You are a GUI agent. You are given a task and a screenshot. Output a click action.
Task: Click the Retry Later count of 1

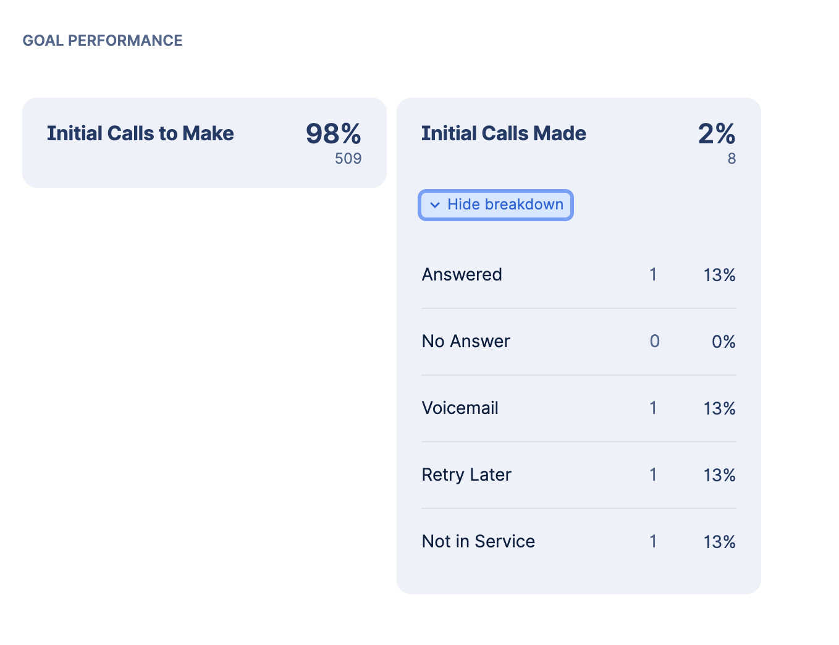tap(653, 475)
